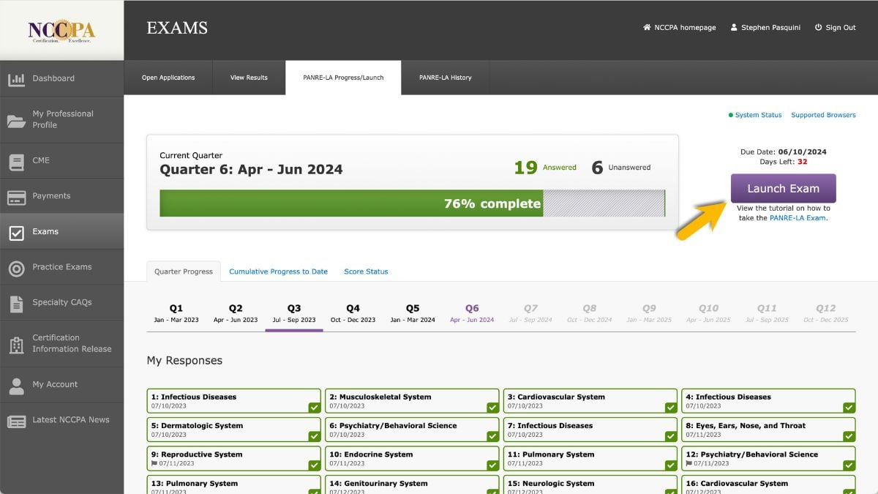Click Days Left value 32
This screenshot has width=878, height=494.
pyautogui.click(x=803, y=162)
